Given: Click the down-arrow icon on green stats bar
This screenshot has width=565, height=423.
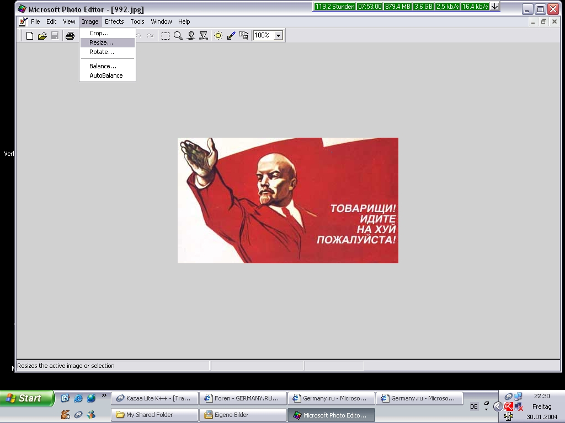Looking at the screenshot, I should pos(495,7).
